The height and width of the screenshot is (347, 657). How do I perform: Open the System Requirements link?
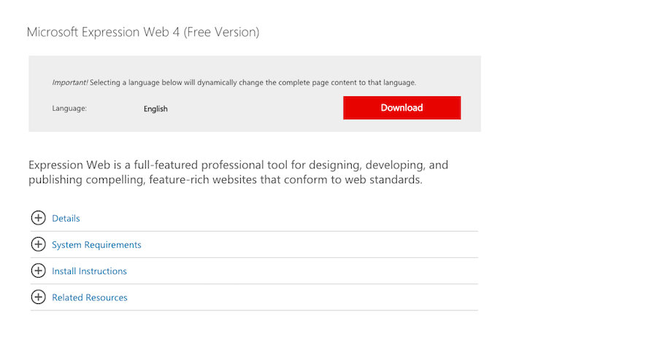[x=96, y=245]
